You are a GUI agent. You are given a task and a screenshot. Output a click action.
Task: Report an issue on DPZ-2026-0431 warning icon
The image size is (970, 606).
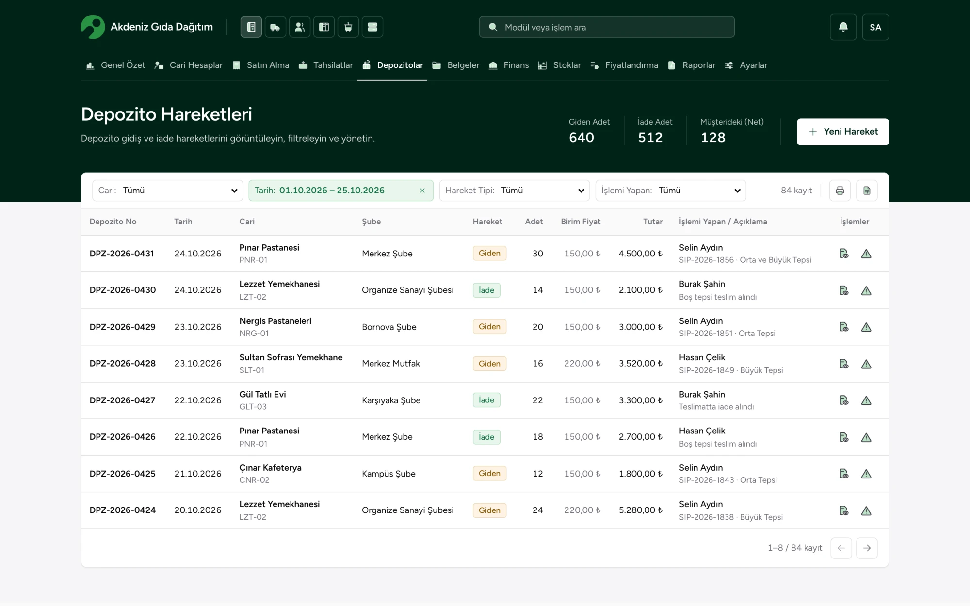pyautogui.click(x=866, y=254)
